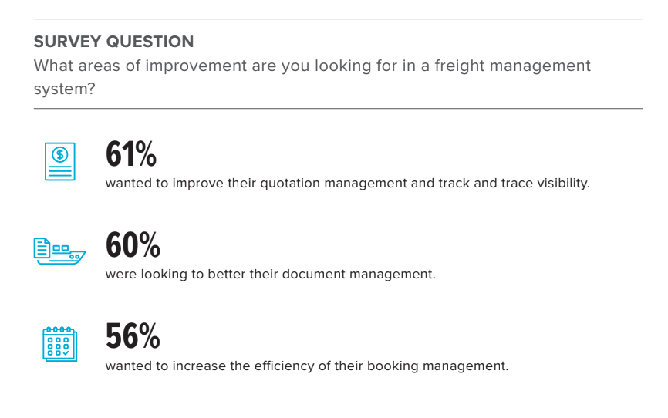Click the words 'were looking to better'

[176, 274]
